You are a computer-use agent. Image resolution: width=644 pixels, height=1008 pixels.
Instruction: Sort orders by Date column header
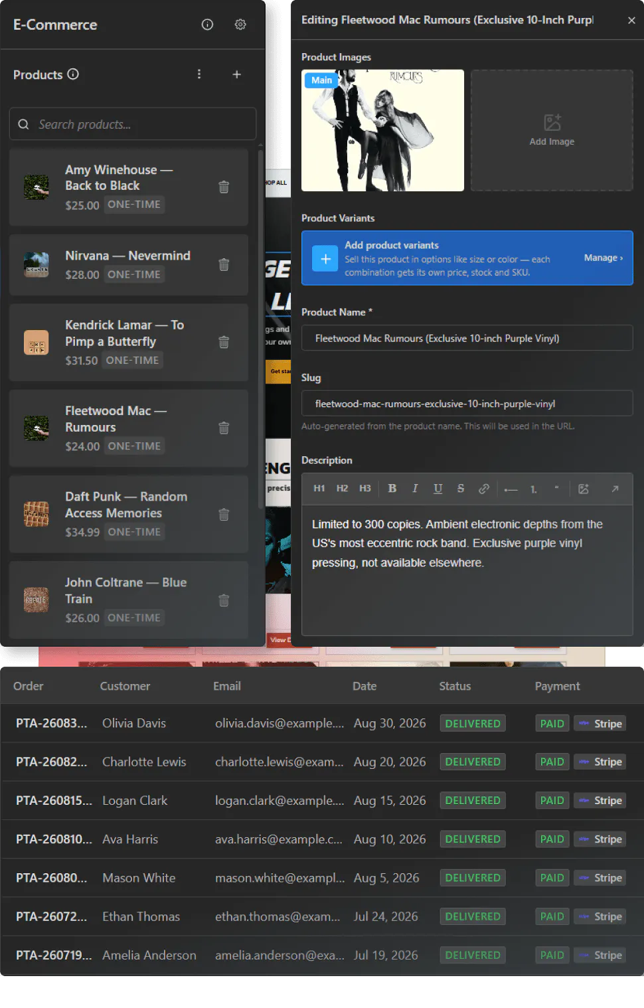[364, 686]
